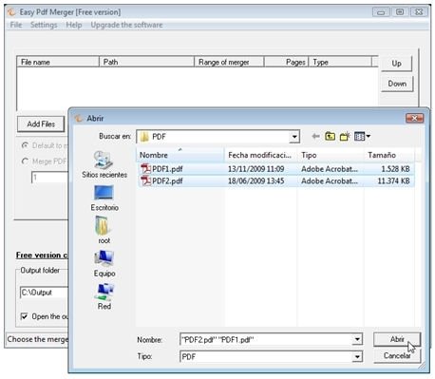Click the Path column header
The width and height of the screenshot is (435, 379).
(146, 62)
